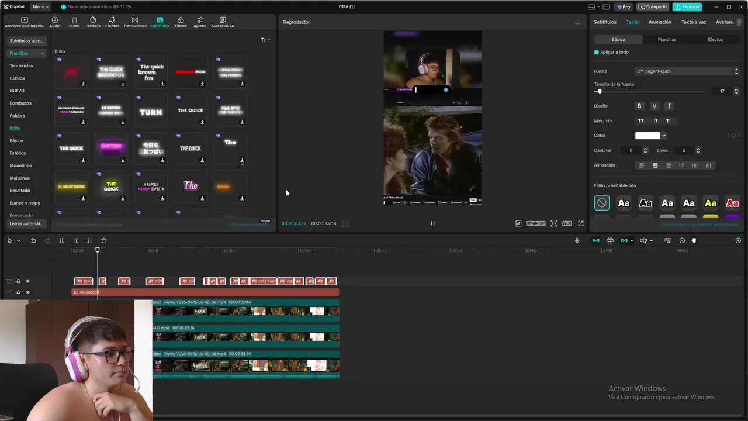748x421 pixels.
Task: Toggle preview axis on timeline
Action: coord(643,241)
